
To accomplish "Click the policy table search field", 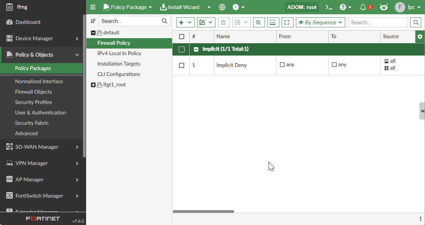I will point(378,23).
